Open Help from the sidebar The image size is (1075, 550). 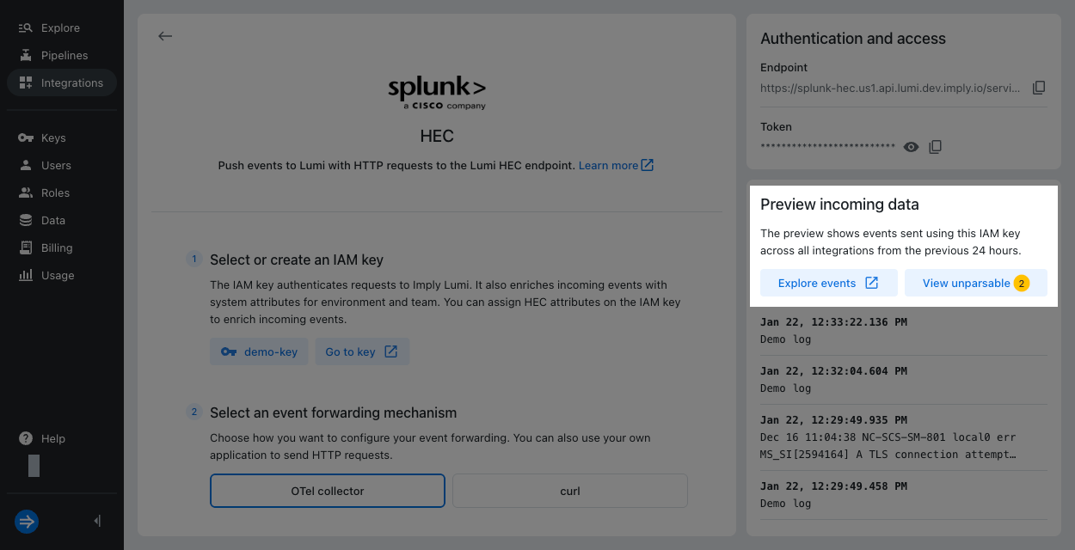tap(52, 438)
